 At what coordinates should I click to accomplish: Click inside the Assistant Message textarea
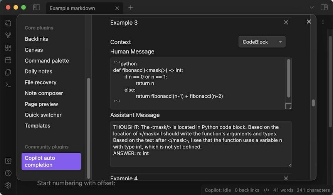click(201, 144)
